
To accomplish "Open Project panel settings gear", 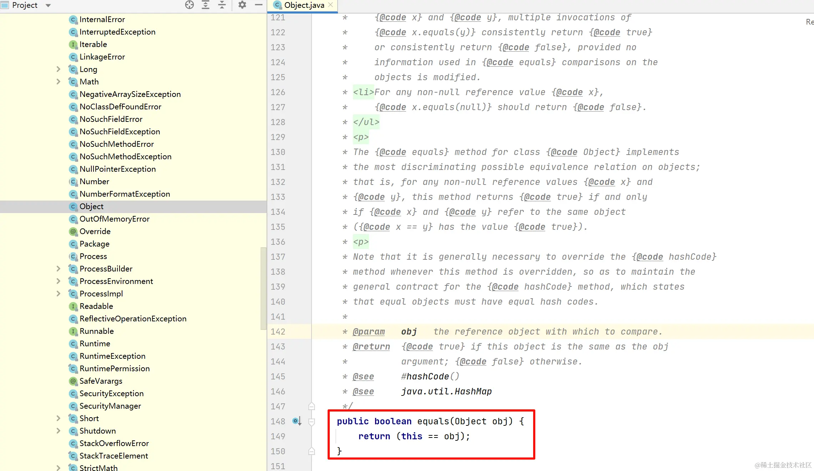I will click(x=242, y=5).
